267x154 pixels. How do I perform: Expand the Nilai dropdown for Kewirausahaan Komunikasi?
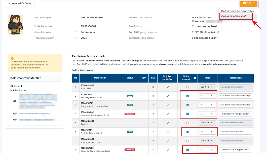[207, 114]
